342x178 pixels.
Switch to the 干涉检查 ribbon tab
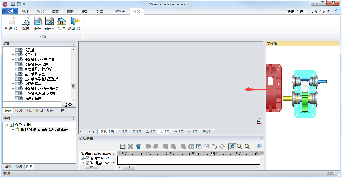118,11
